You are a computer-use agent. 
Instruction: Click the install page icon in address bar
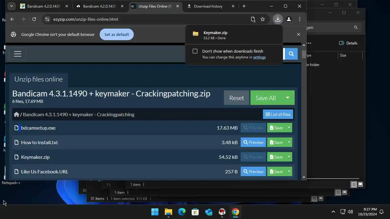click(x=253, y=19)
